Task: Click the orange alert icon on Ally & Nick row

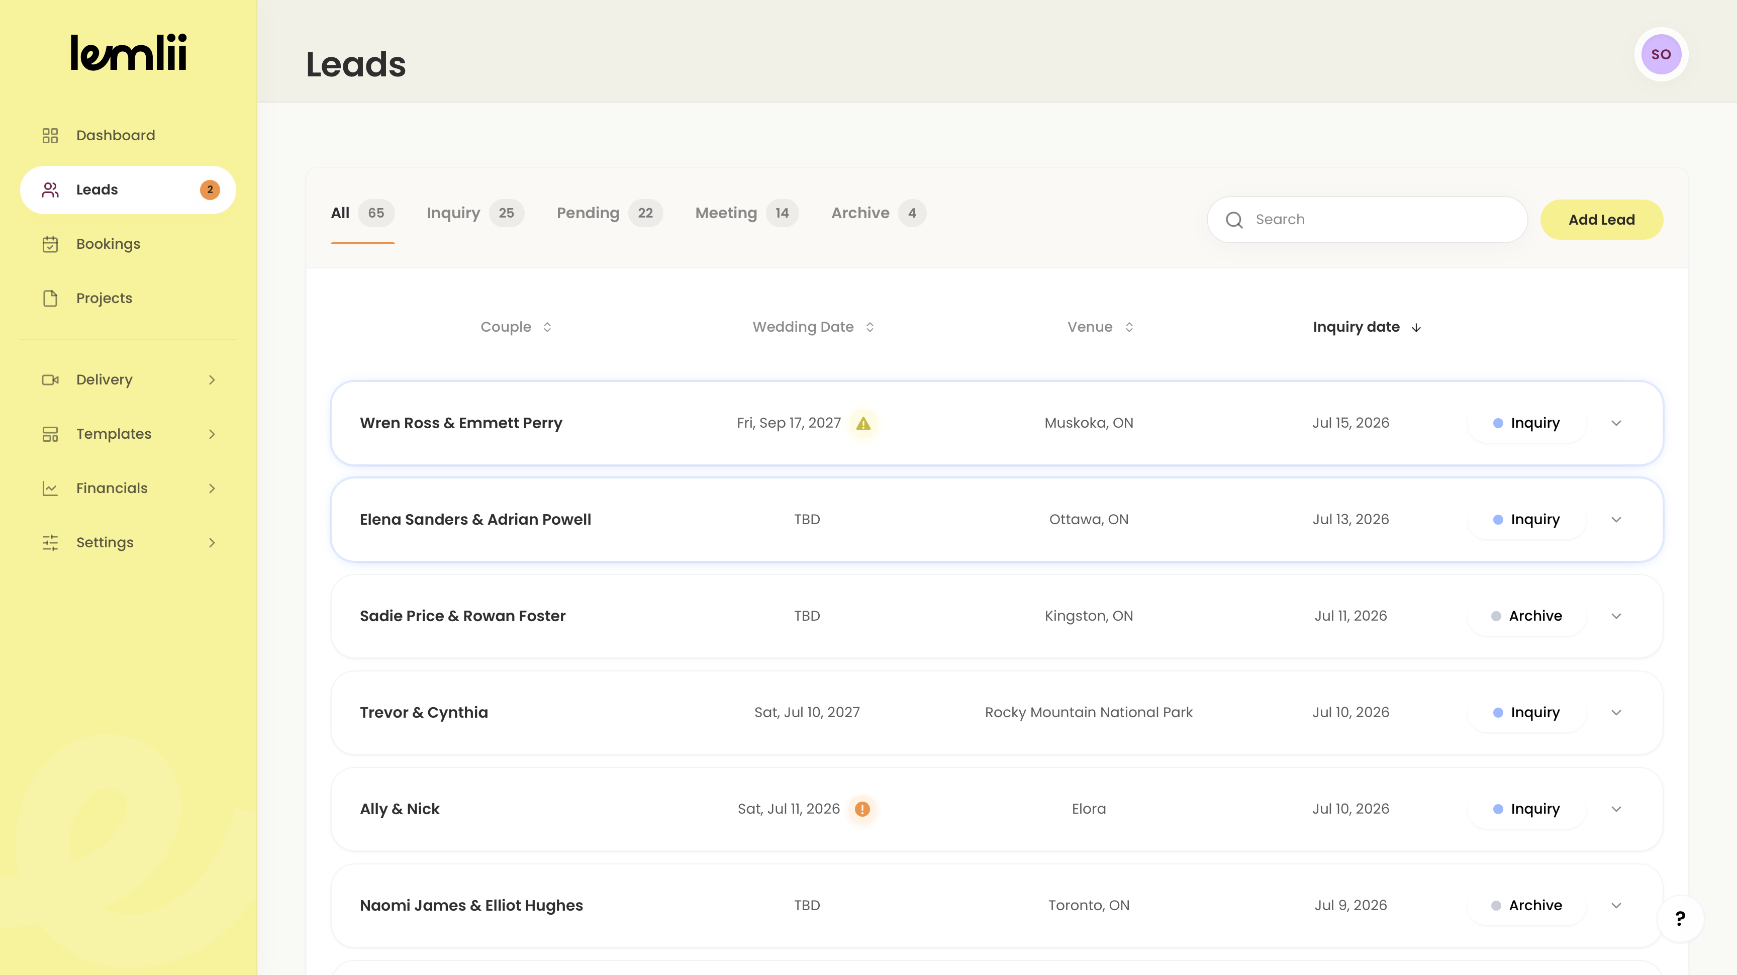Action: coord(862,809)
